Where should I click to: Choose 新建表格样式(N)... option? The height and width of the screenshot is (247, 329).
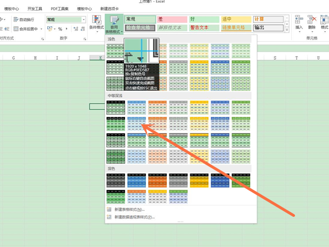(x=129, y=210)
